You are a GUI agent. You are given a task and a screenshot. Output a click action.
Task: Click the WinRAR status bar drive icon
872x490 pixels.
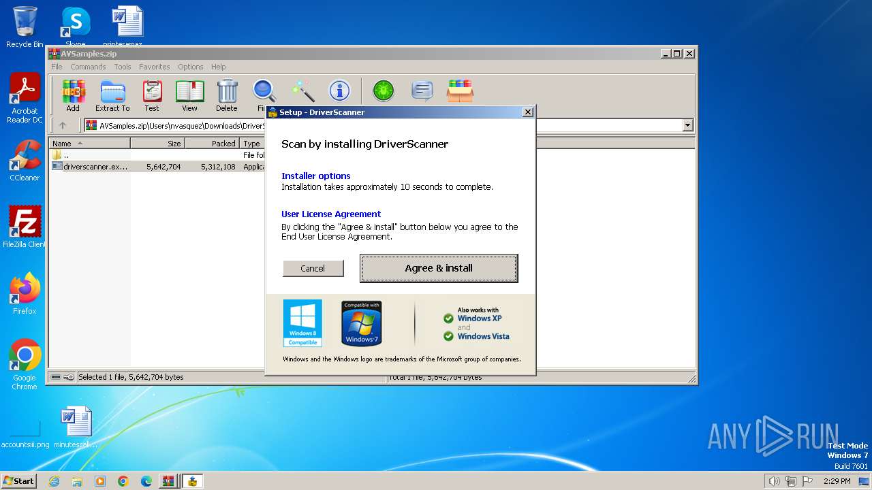click(x=56, y=377)
